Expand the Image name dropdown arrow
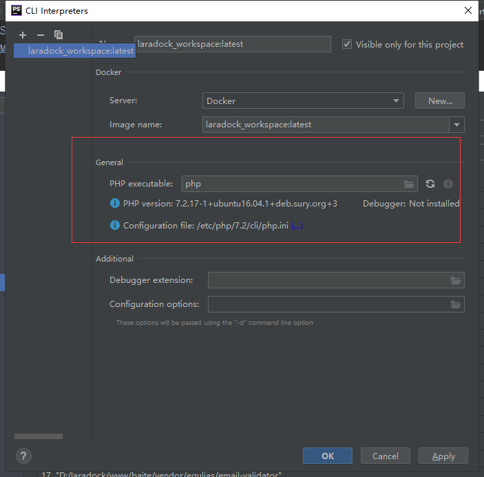The height and width of the screenshot is (477, 484). tap(456, 125)
